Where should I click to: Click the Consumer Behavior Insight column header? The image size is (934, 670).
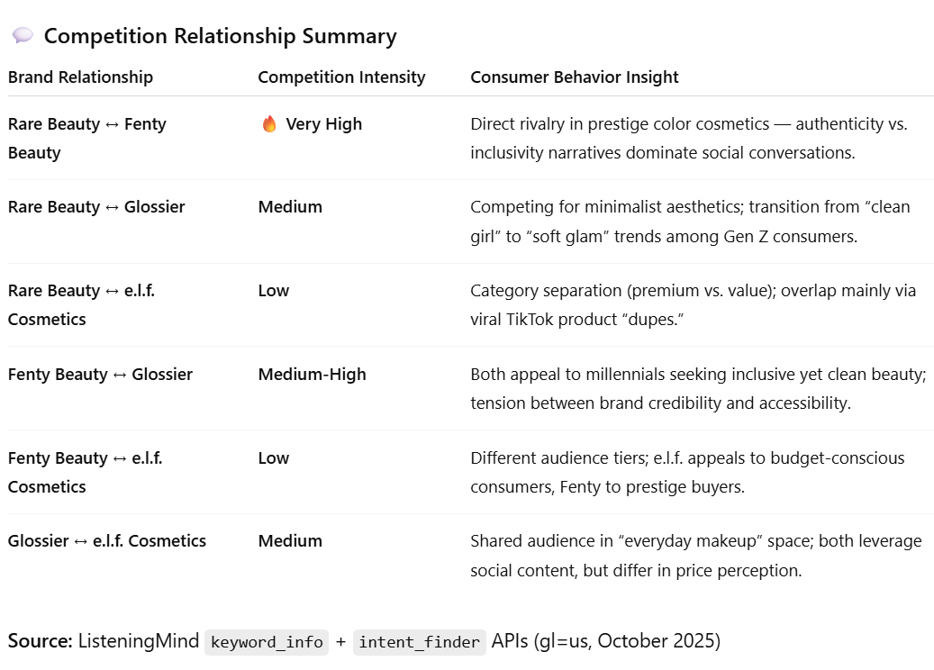tap(575, 77)
